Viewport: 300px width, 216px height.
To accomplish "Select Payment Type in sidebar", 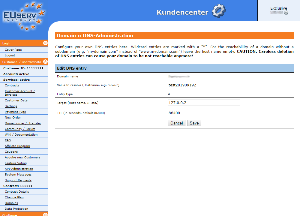I will point(15,112).
